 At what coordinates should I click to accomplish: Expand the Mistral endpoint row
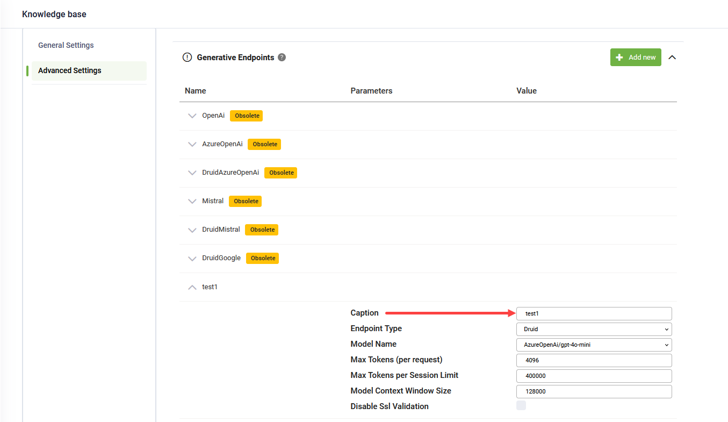point(192,201)
